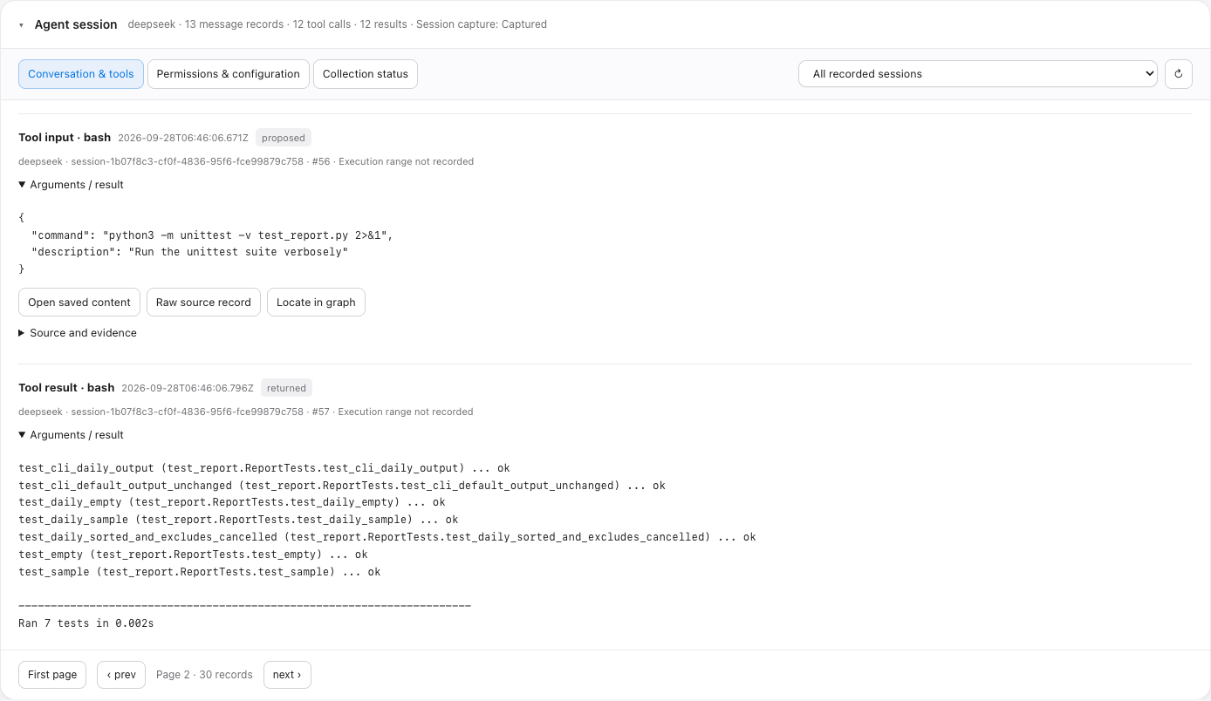Switch to Collection status tab
1211x701 pixels.
click(x=366, y=74)
